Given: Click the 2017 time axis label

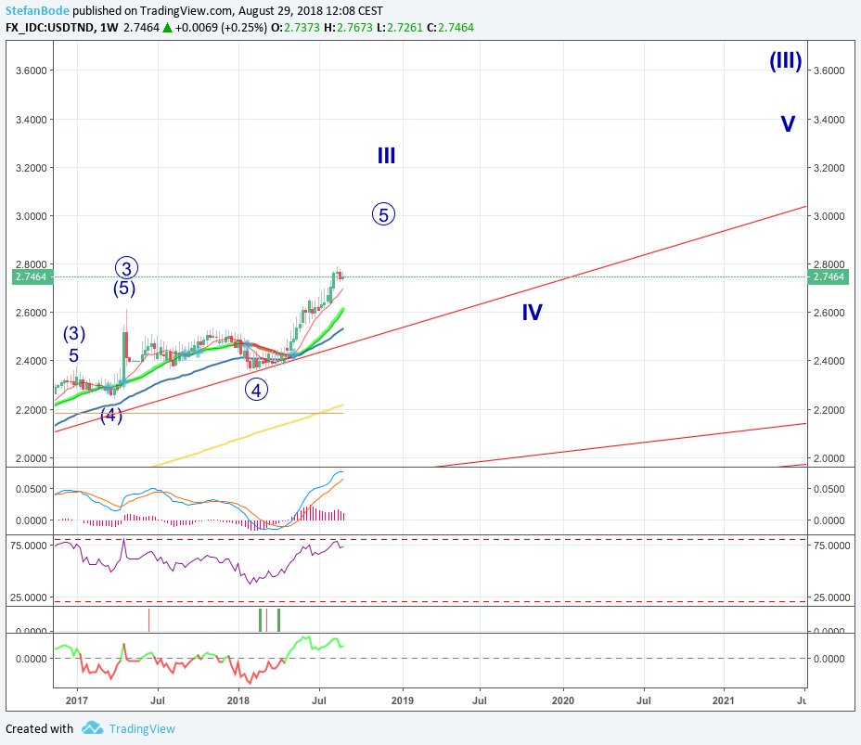Looking at the screenshot, I should pyautogui.click(x=77, y=700).
